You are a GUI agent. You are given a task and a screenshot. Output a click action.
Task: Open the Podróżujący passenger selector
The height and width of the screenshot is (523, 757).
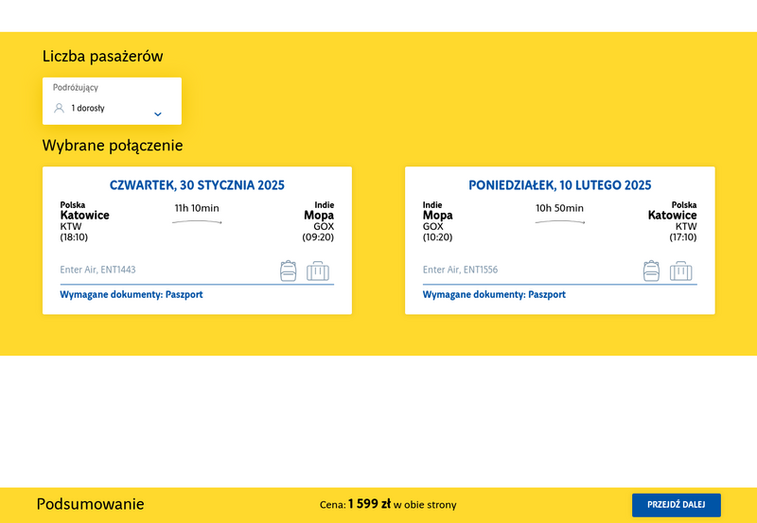point(112,101)
